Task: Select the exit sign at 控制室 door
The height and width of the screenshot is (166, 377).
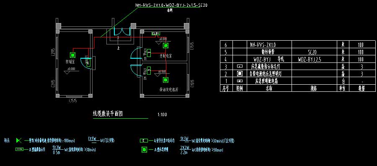Action: [x=88, y=63]
